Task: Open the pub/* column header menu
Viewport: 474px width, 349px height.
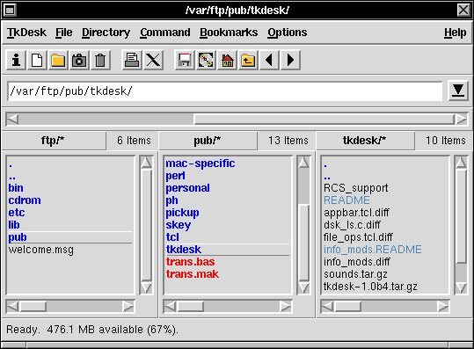Action: coord(208,141)
